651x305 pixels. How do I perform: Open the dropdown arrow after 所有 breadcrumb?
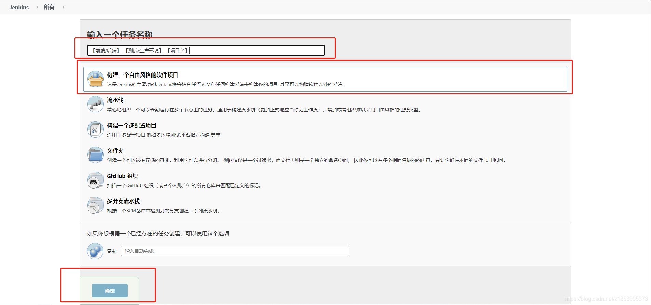(63, 7)
